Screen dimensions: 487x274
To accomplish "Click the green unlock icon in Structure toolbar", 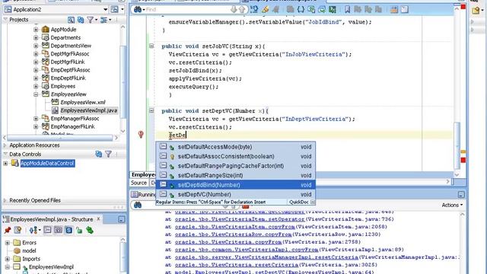I will [79, 230].
